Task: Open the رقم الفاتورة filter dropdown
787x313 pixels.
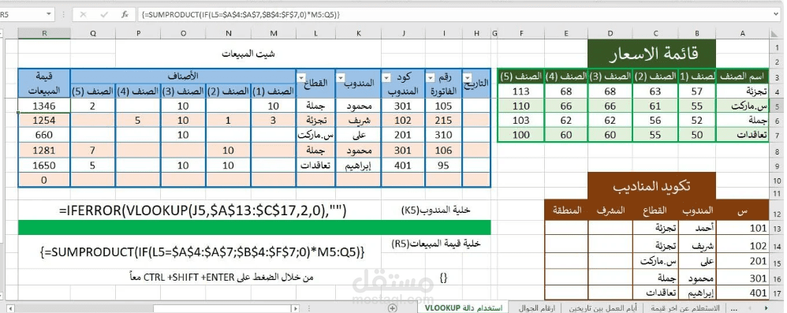Action: click(x=431, y=78)
